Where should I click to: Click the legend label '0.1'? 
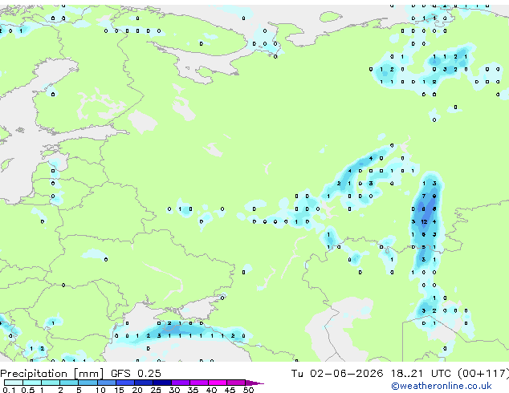(9, 390)
